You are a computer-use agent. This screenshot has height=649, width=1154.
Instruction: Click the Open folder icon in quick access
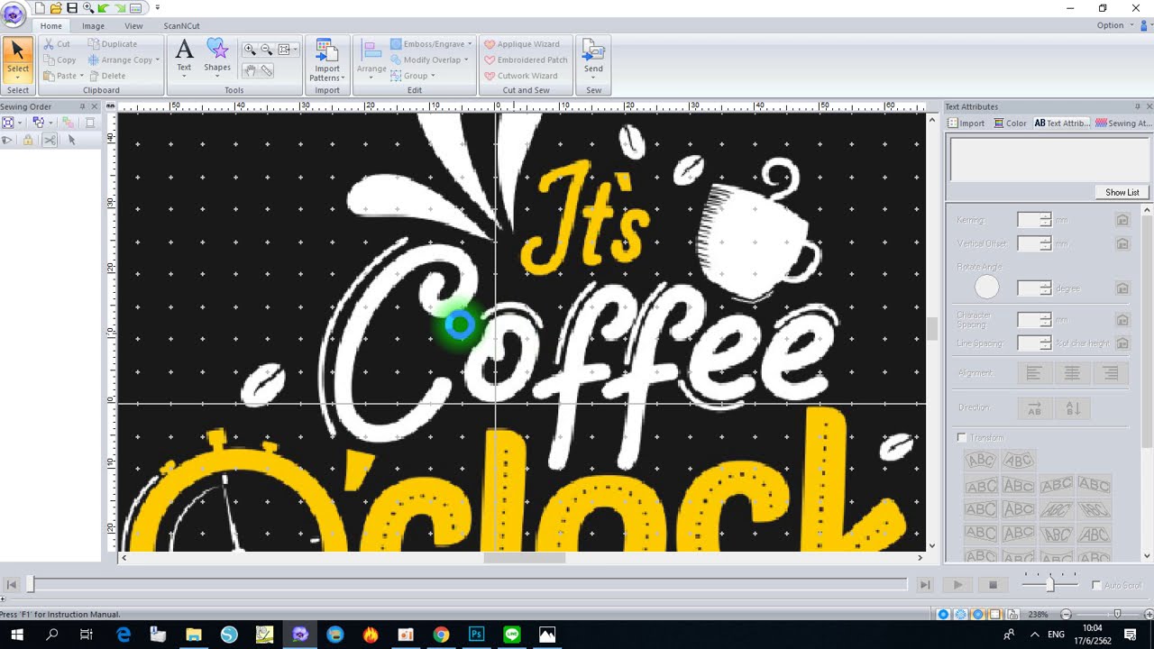pyautogui.click(x=56, y=8)
